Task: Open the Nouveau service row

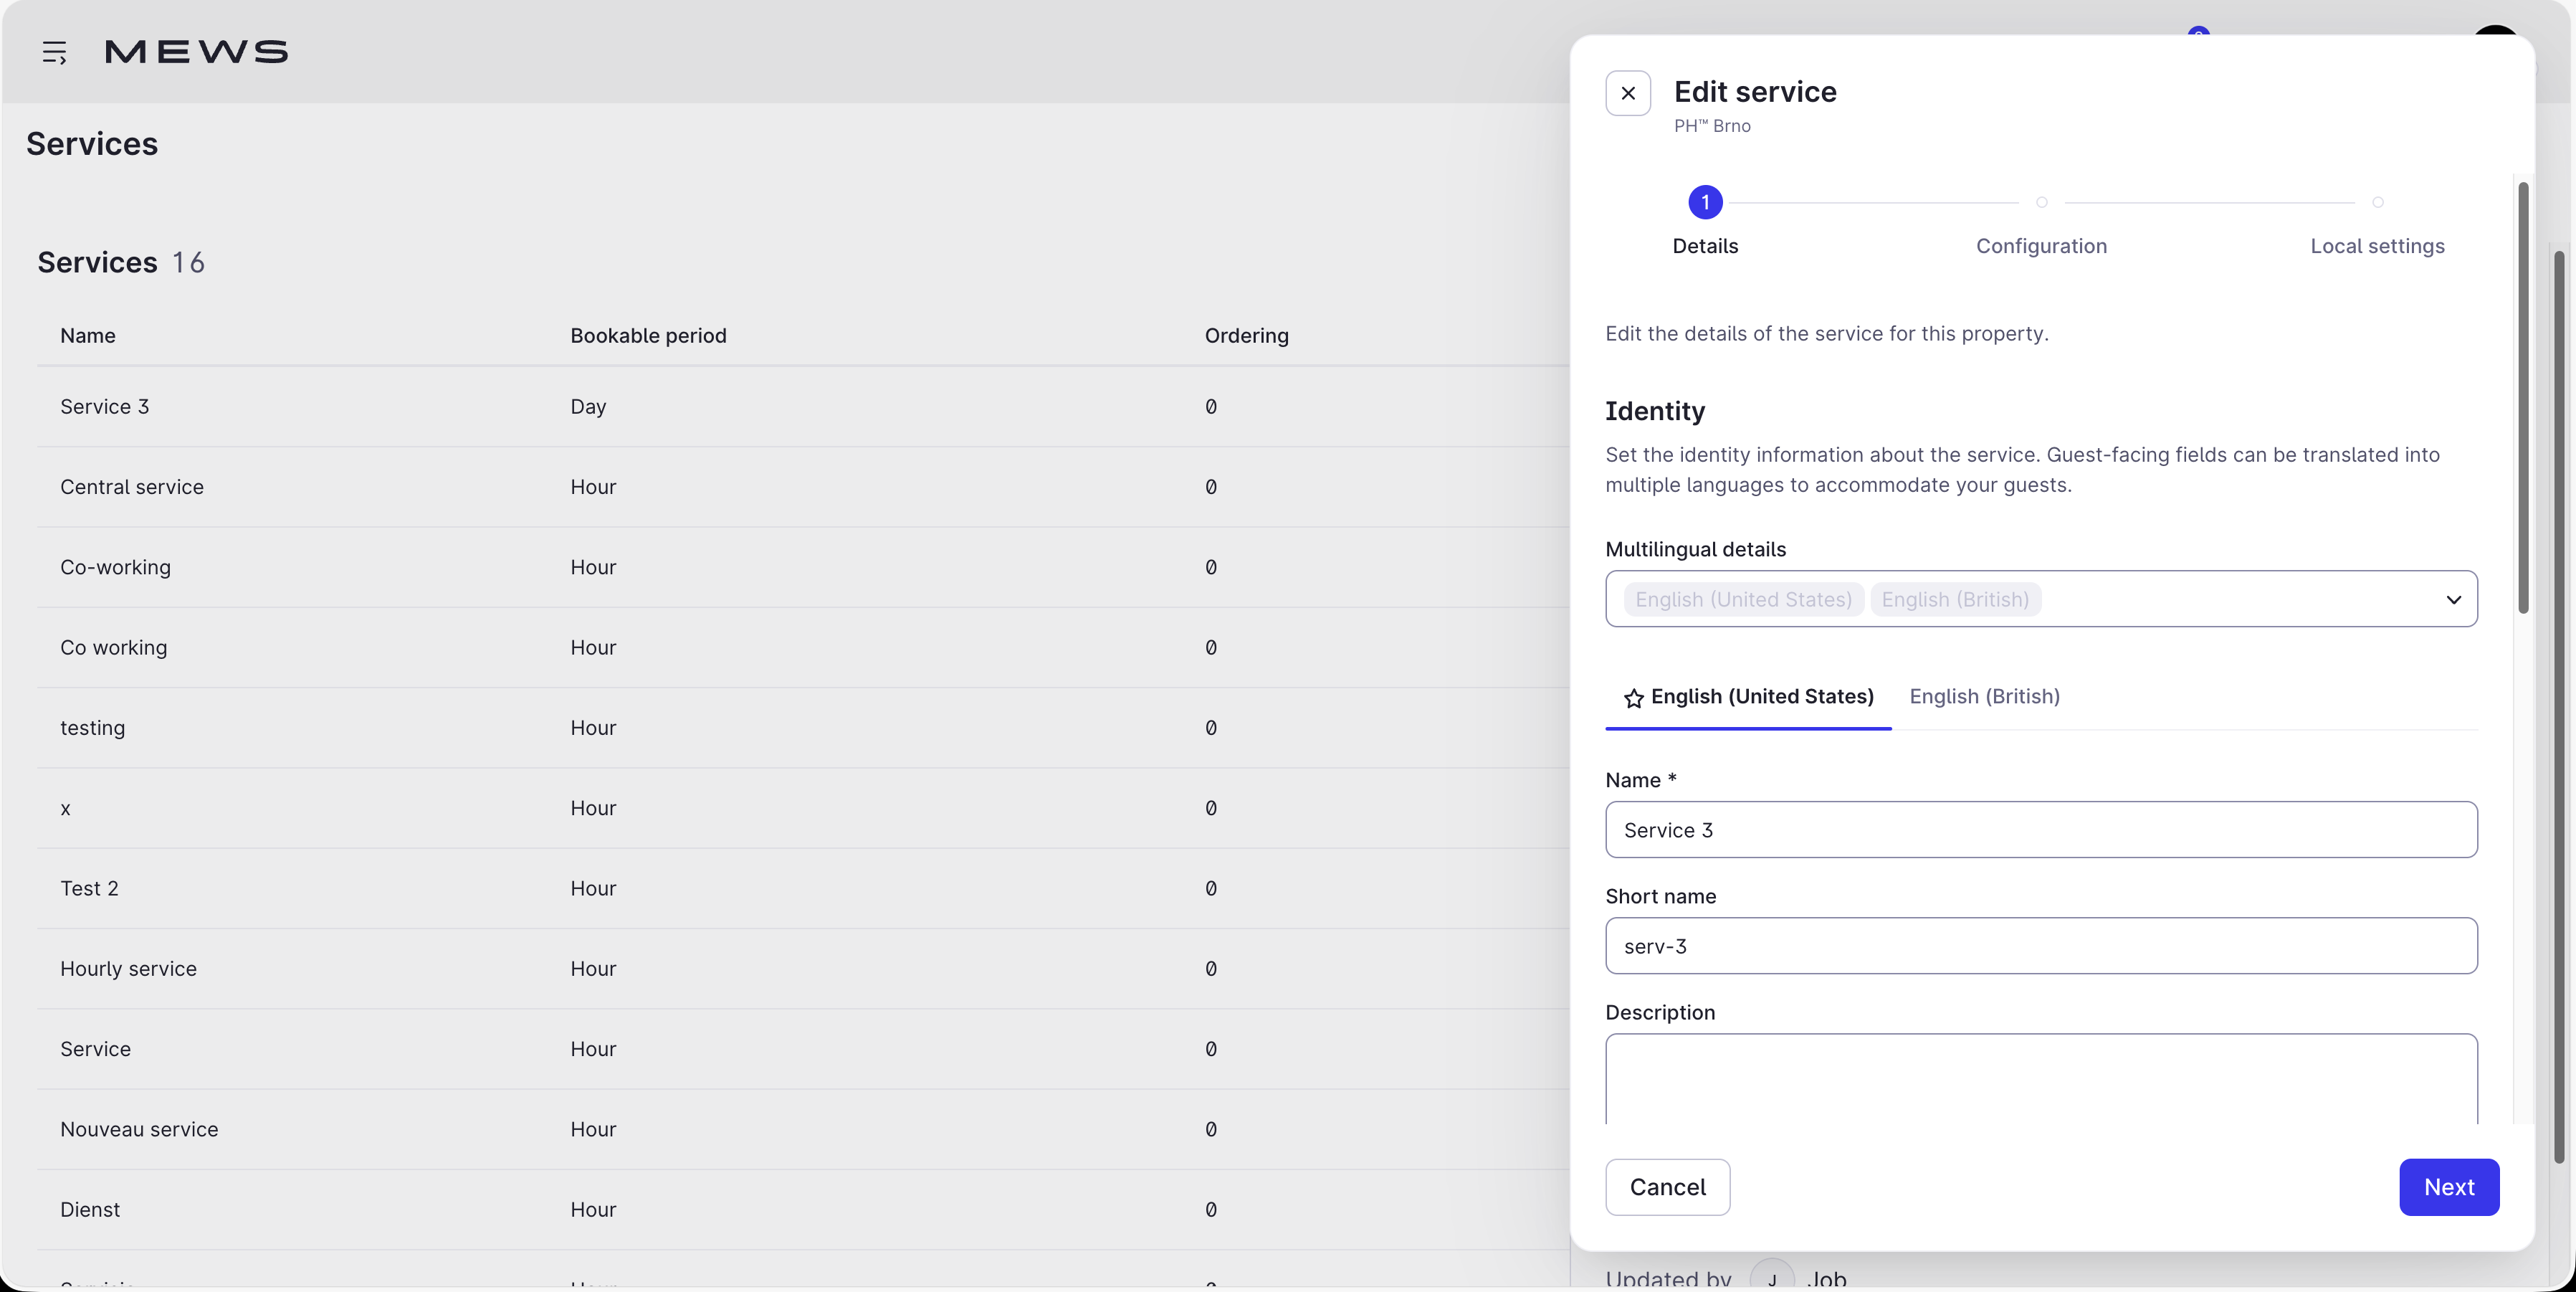Action: click(802, 1130)
